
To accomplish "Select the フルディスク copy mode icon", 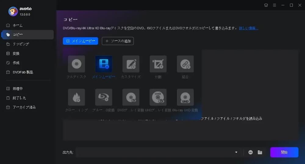I will coord(76,64).
